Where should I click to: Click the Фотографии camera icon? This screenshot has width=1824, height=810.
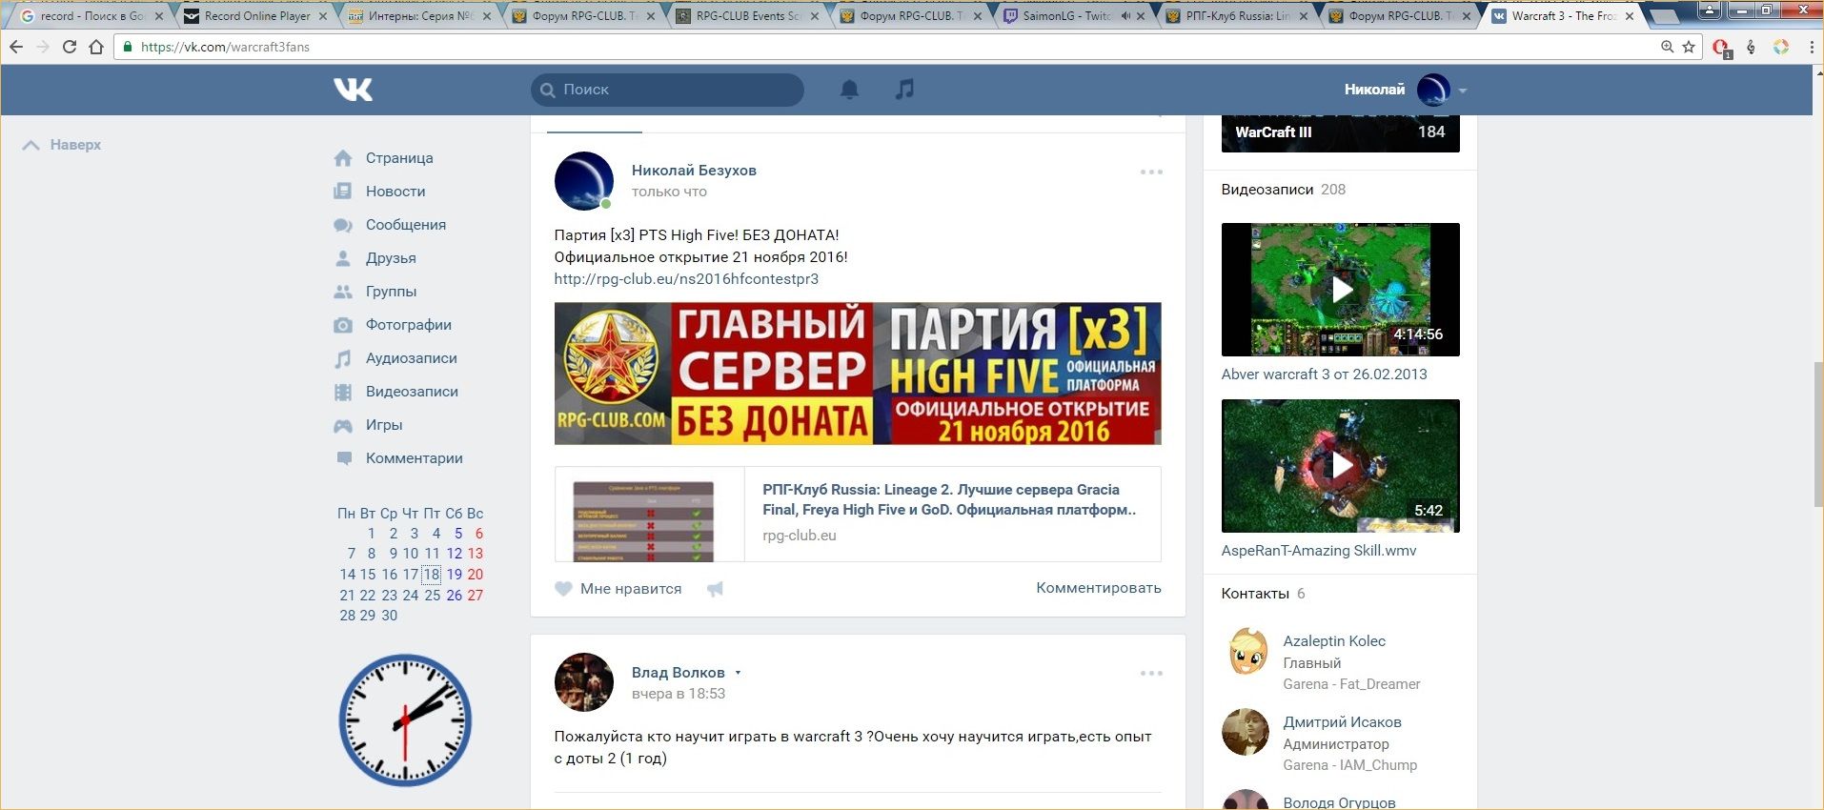343,325
